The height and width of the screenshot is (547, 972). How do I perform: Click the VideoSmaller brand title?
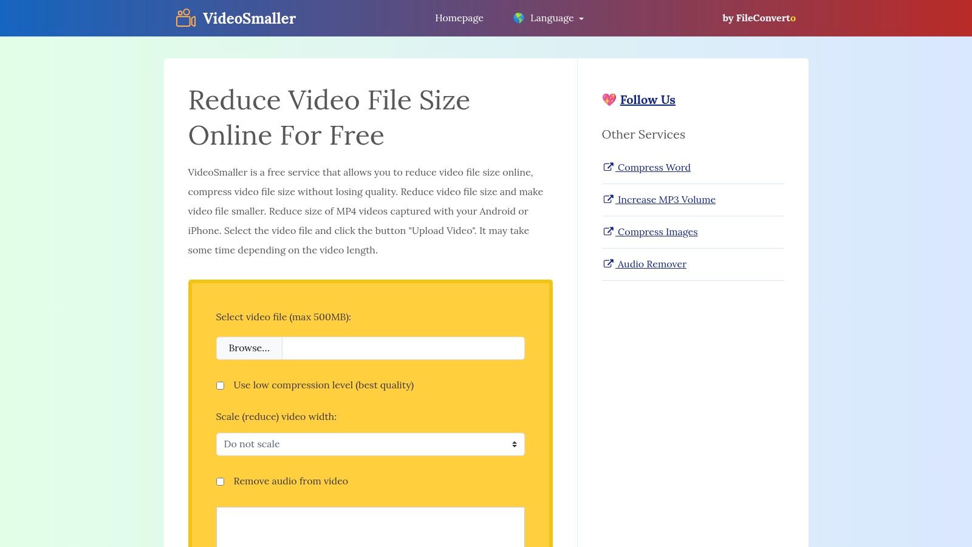coord(249,18)
